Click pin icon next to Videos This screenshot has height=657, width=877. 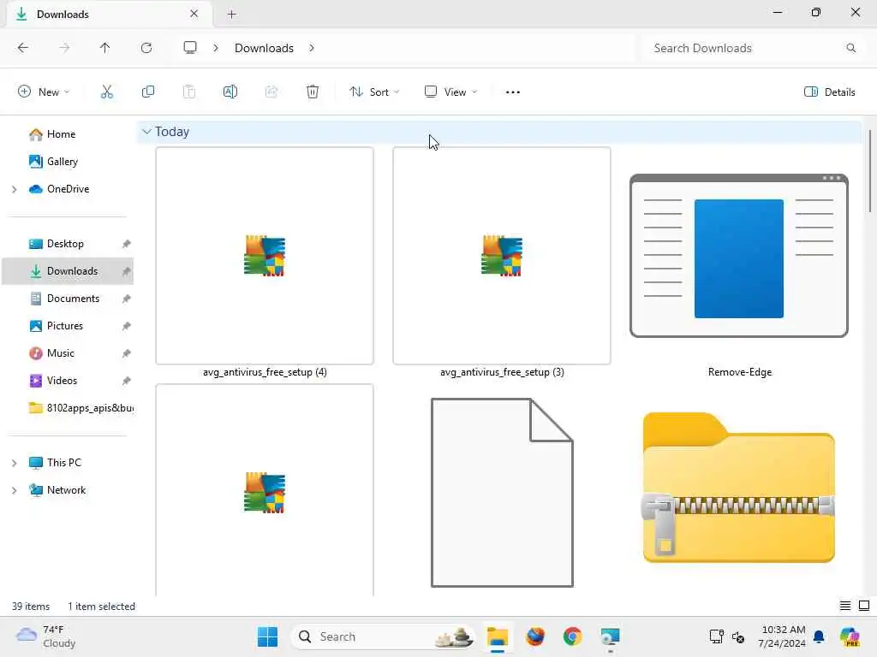[x=127, y=381]
